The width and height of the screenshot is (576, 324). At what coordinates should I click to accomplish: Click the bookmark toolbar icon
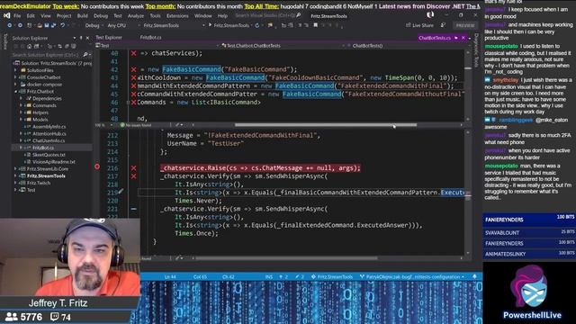pyautogui.click(x=315, y=25)
